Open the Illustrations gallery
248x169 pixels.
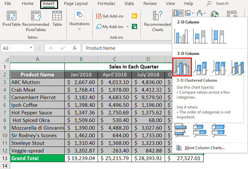79,20
